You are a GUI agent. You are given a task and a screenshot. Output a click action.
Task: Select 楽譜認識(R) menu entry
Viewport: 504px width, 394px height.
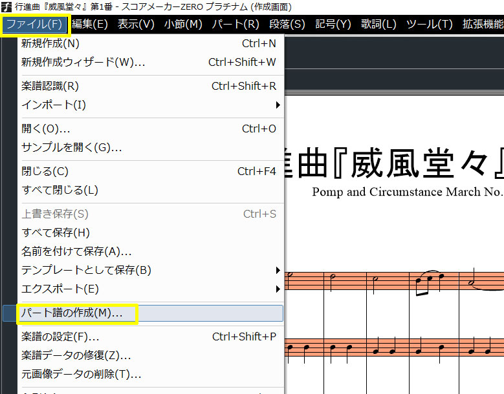point(151,86)
